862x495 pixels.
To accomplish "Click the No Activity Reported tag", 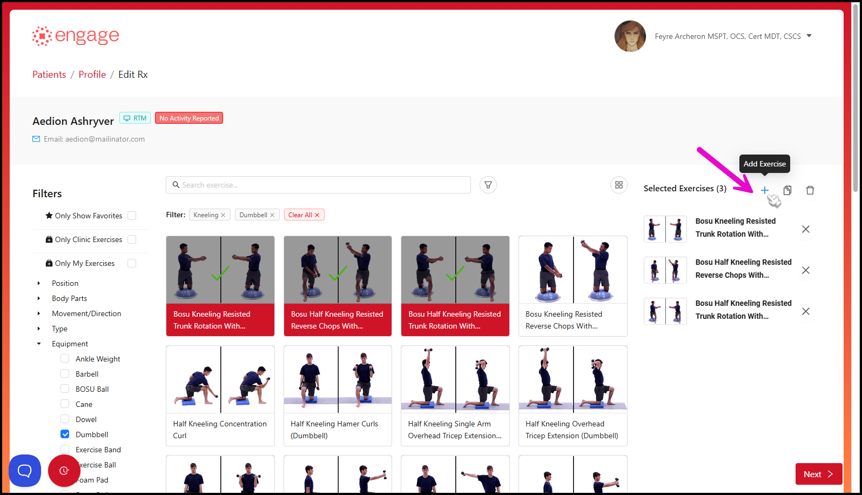I will click(x=189, y=118).
